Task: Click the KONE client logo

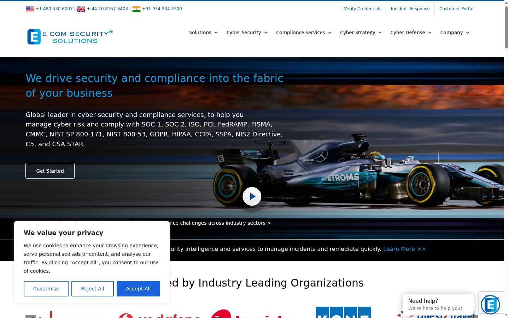Action: coord(344,312)
